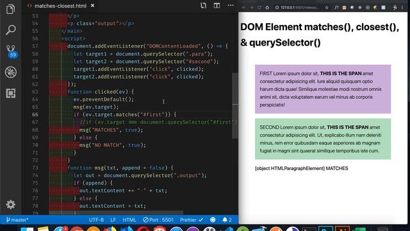Close the matches-closest.html editor tab

(x=92, y=6)
